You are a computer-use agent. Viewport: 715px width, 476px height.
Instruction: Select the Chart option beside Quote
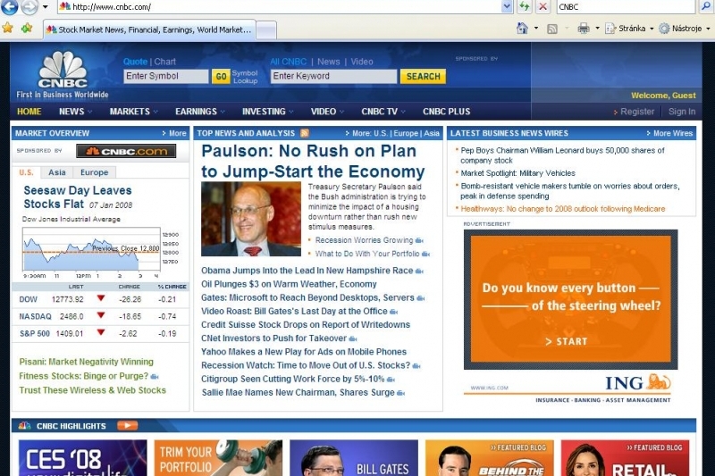click(x=164, y=62)
